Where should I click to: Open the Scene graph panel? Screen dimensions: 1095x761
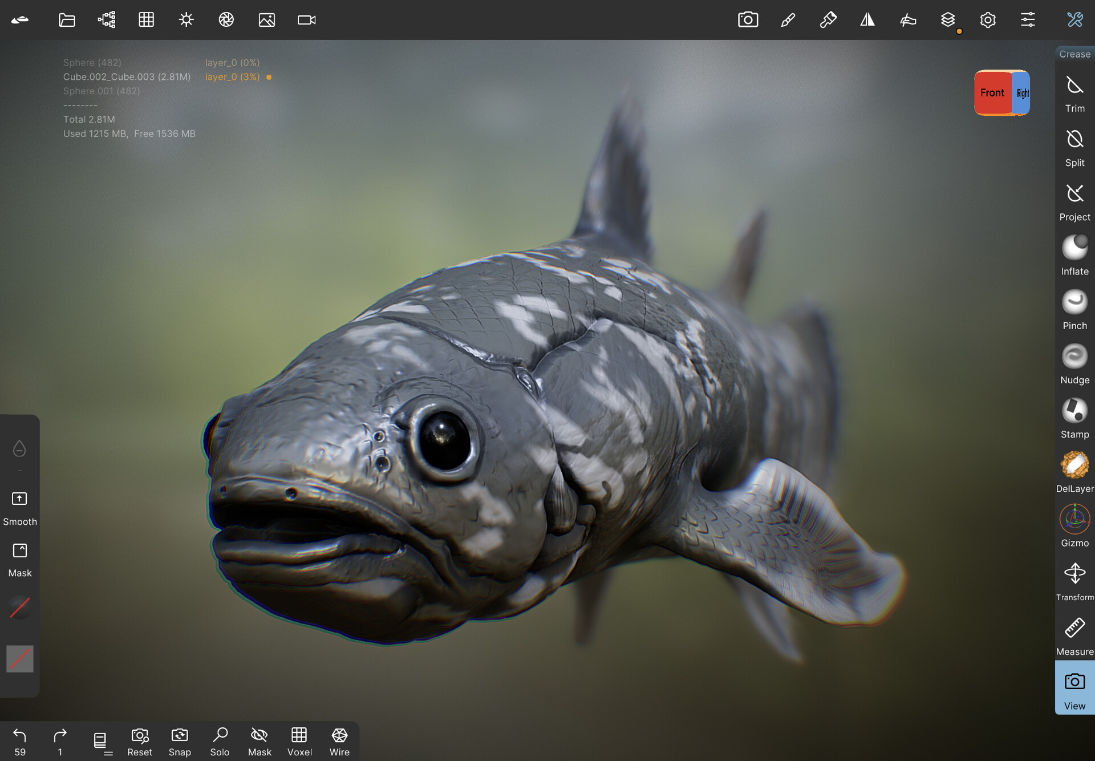(106, 19)
